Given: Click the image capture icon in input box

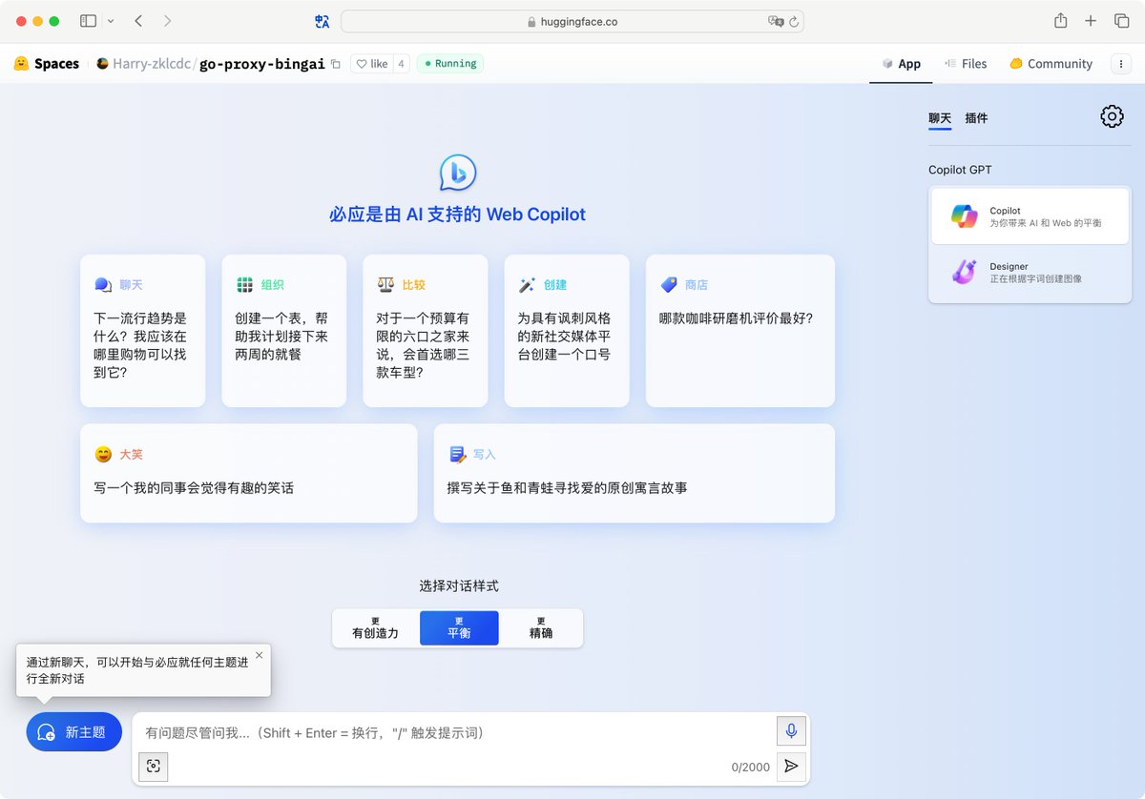Looking at the screenshot, I should point(154,766).
